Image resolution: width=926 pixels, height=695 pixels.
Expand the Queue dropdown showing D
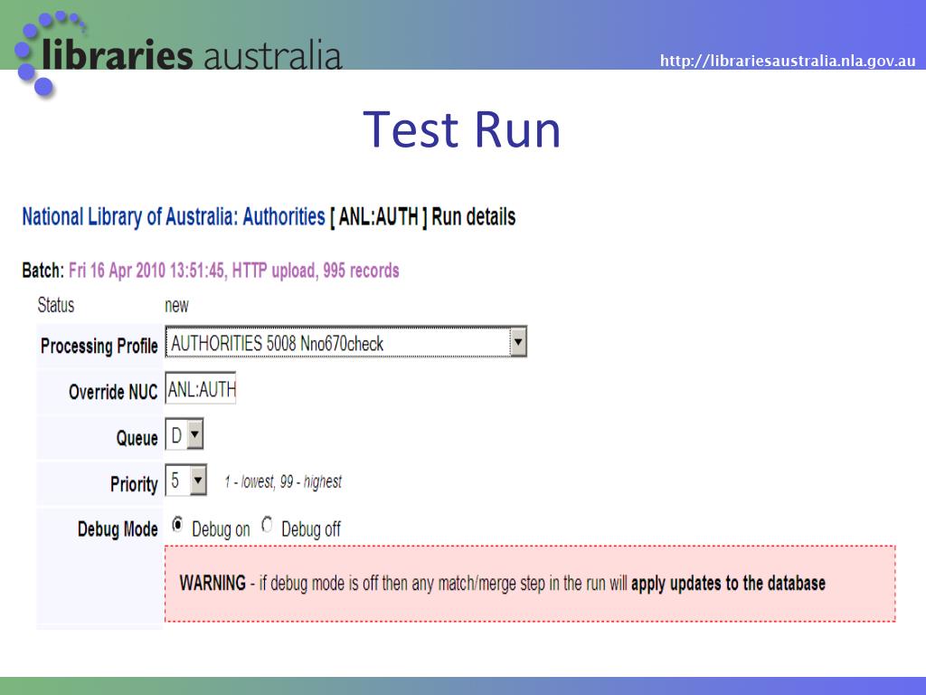tap(184, 434)
